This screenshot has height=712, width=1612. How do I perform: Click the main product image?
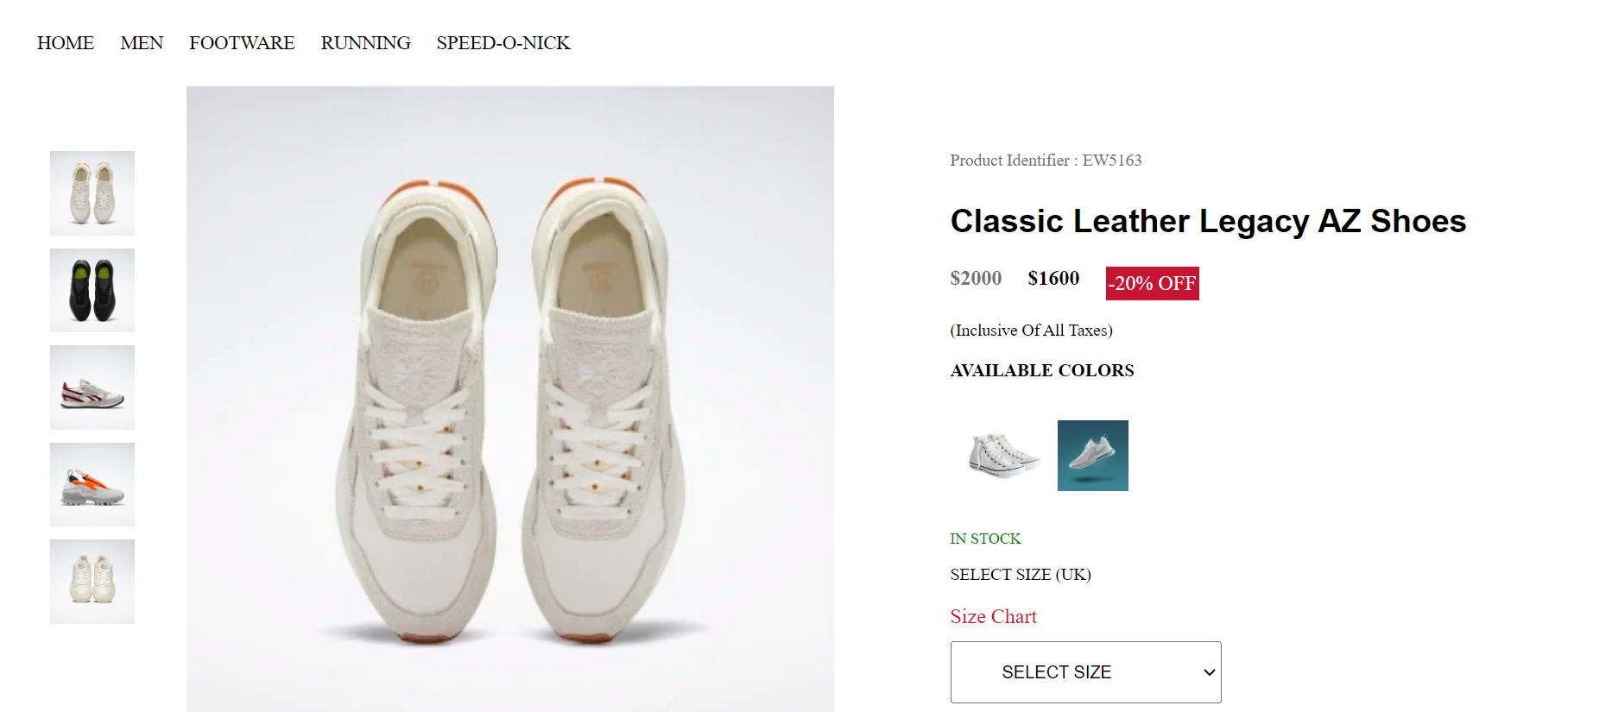[x=509, y=397]
